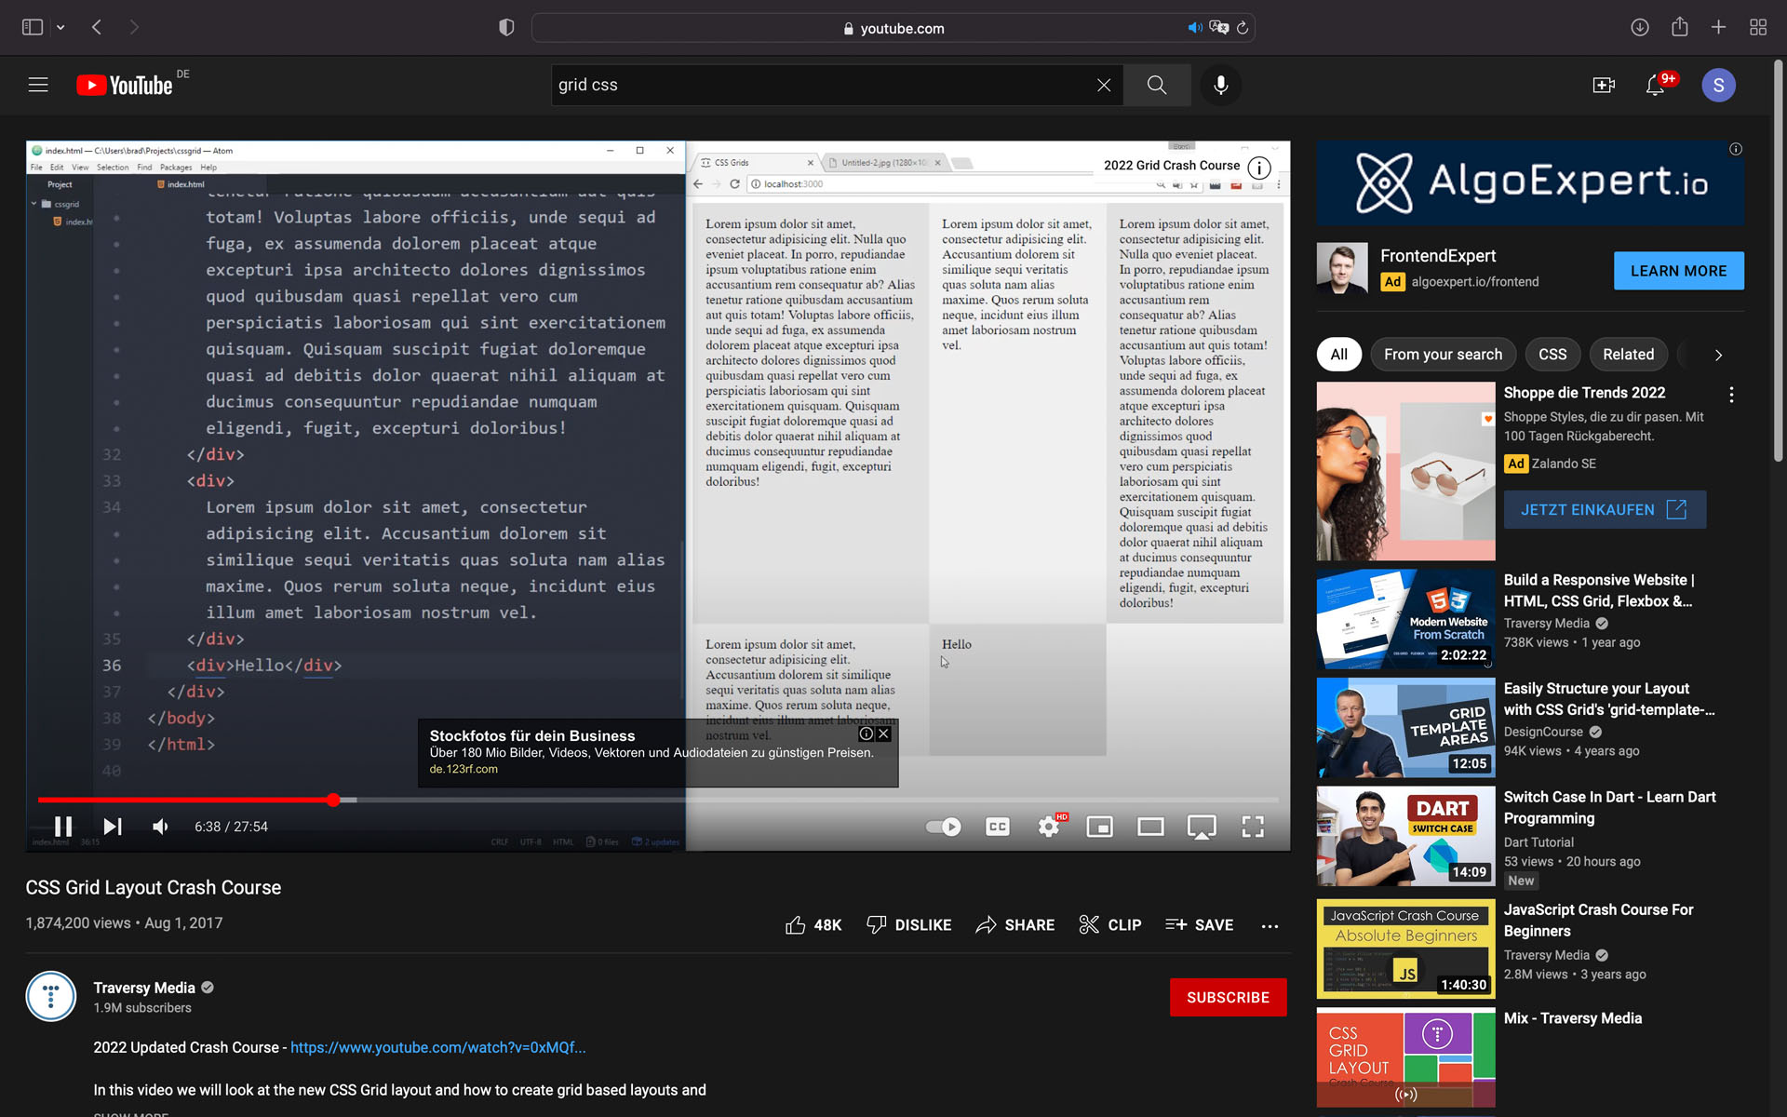Viewport: 1787px width, 1117px height.
Task: Click the Dislike button
Action: (x=908, y=924)
